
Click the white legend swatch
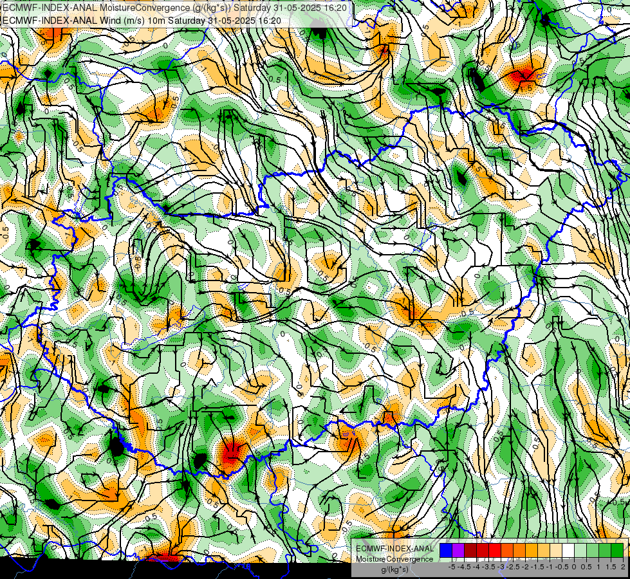(x=568, y=551)
